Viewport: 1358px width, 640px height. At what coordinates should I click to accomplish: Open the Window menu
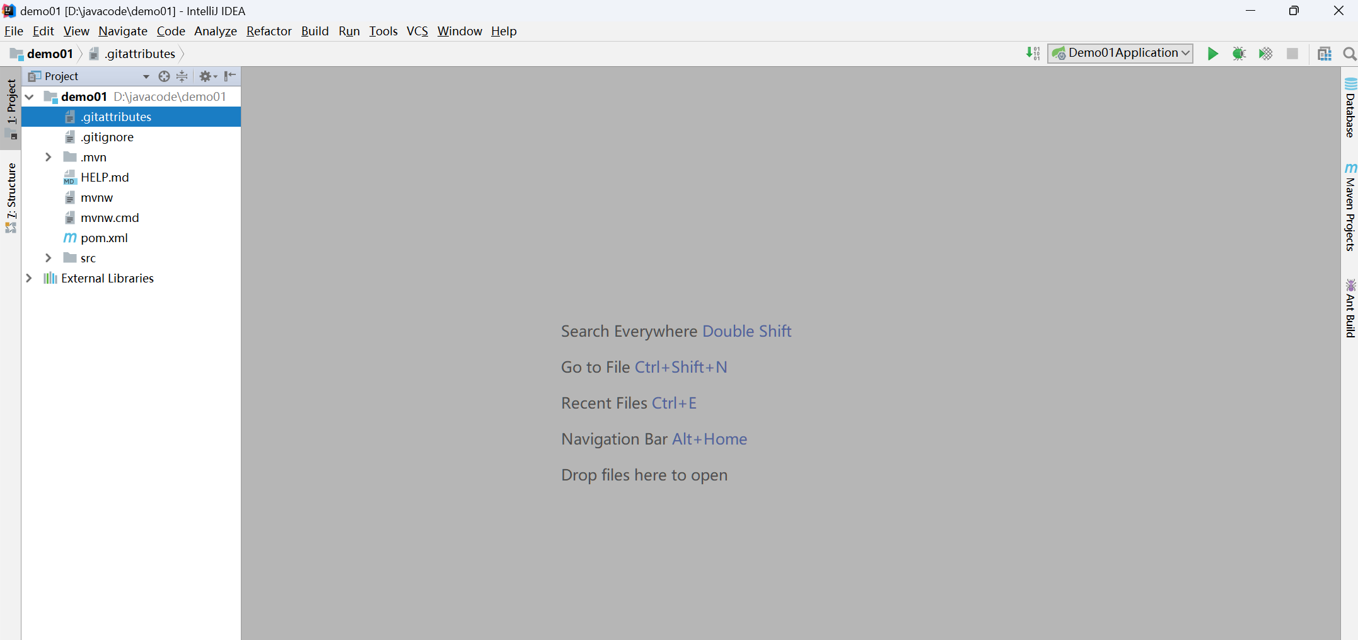[460, 31]
